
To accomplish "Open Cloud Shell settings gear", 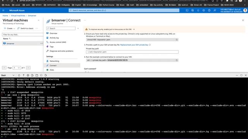I will [28, 75].
